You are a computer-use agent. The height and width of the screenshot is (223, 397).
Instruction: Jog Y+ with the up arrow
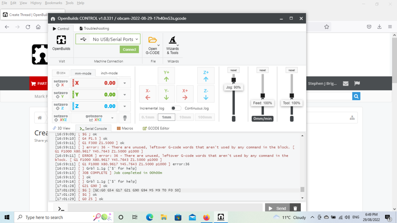click(166, 76)
